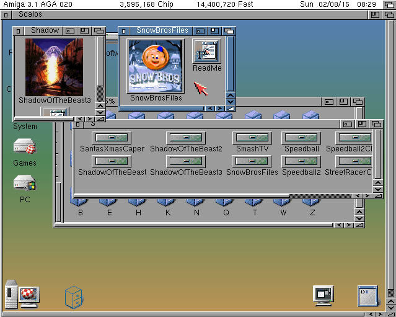Screen dimensions: 396x317
Task: Click the Fast memory readout
Action: [225, 4]
